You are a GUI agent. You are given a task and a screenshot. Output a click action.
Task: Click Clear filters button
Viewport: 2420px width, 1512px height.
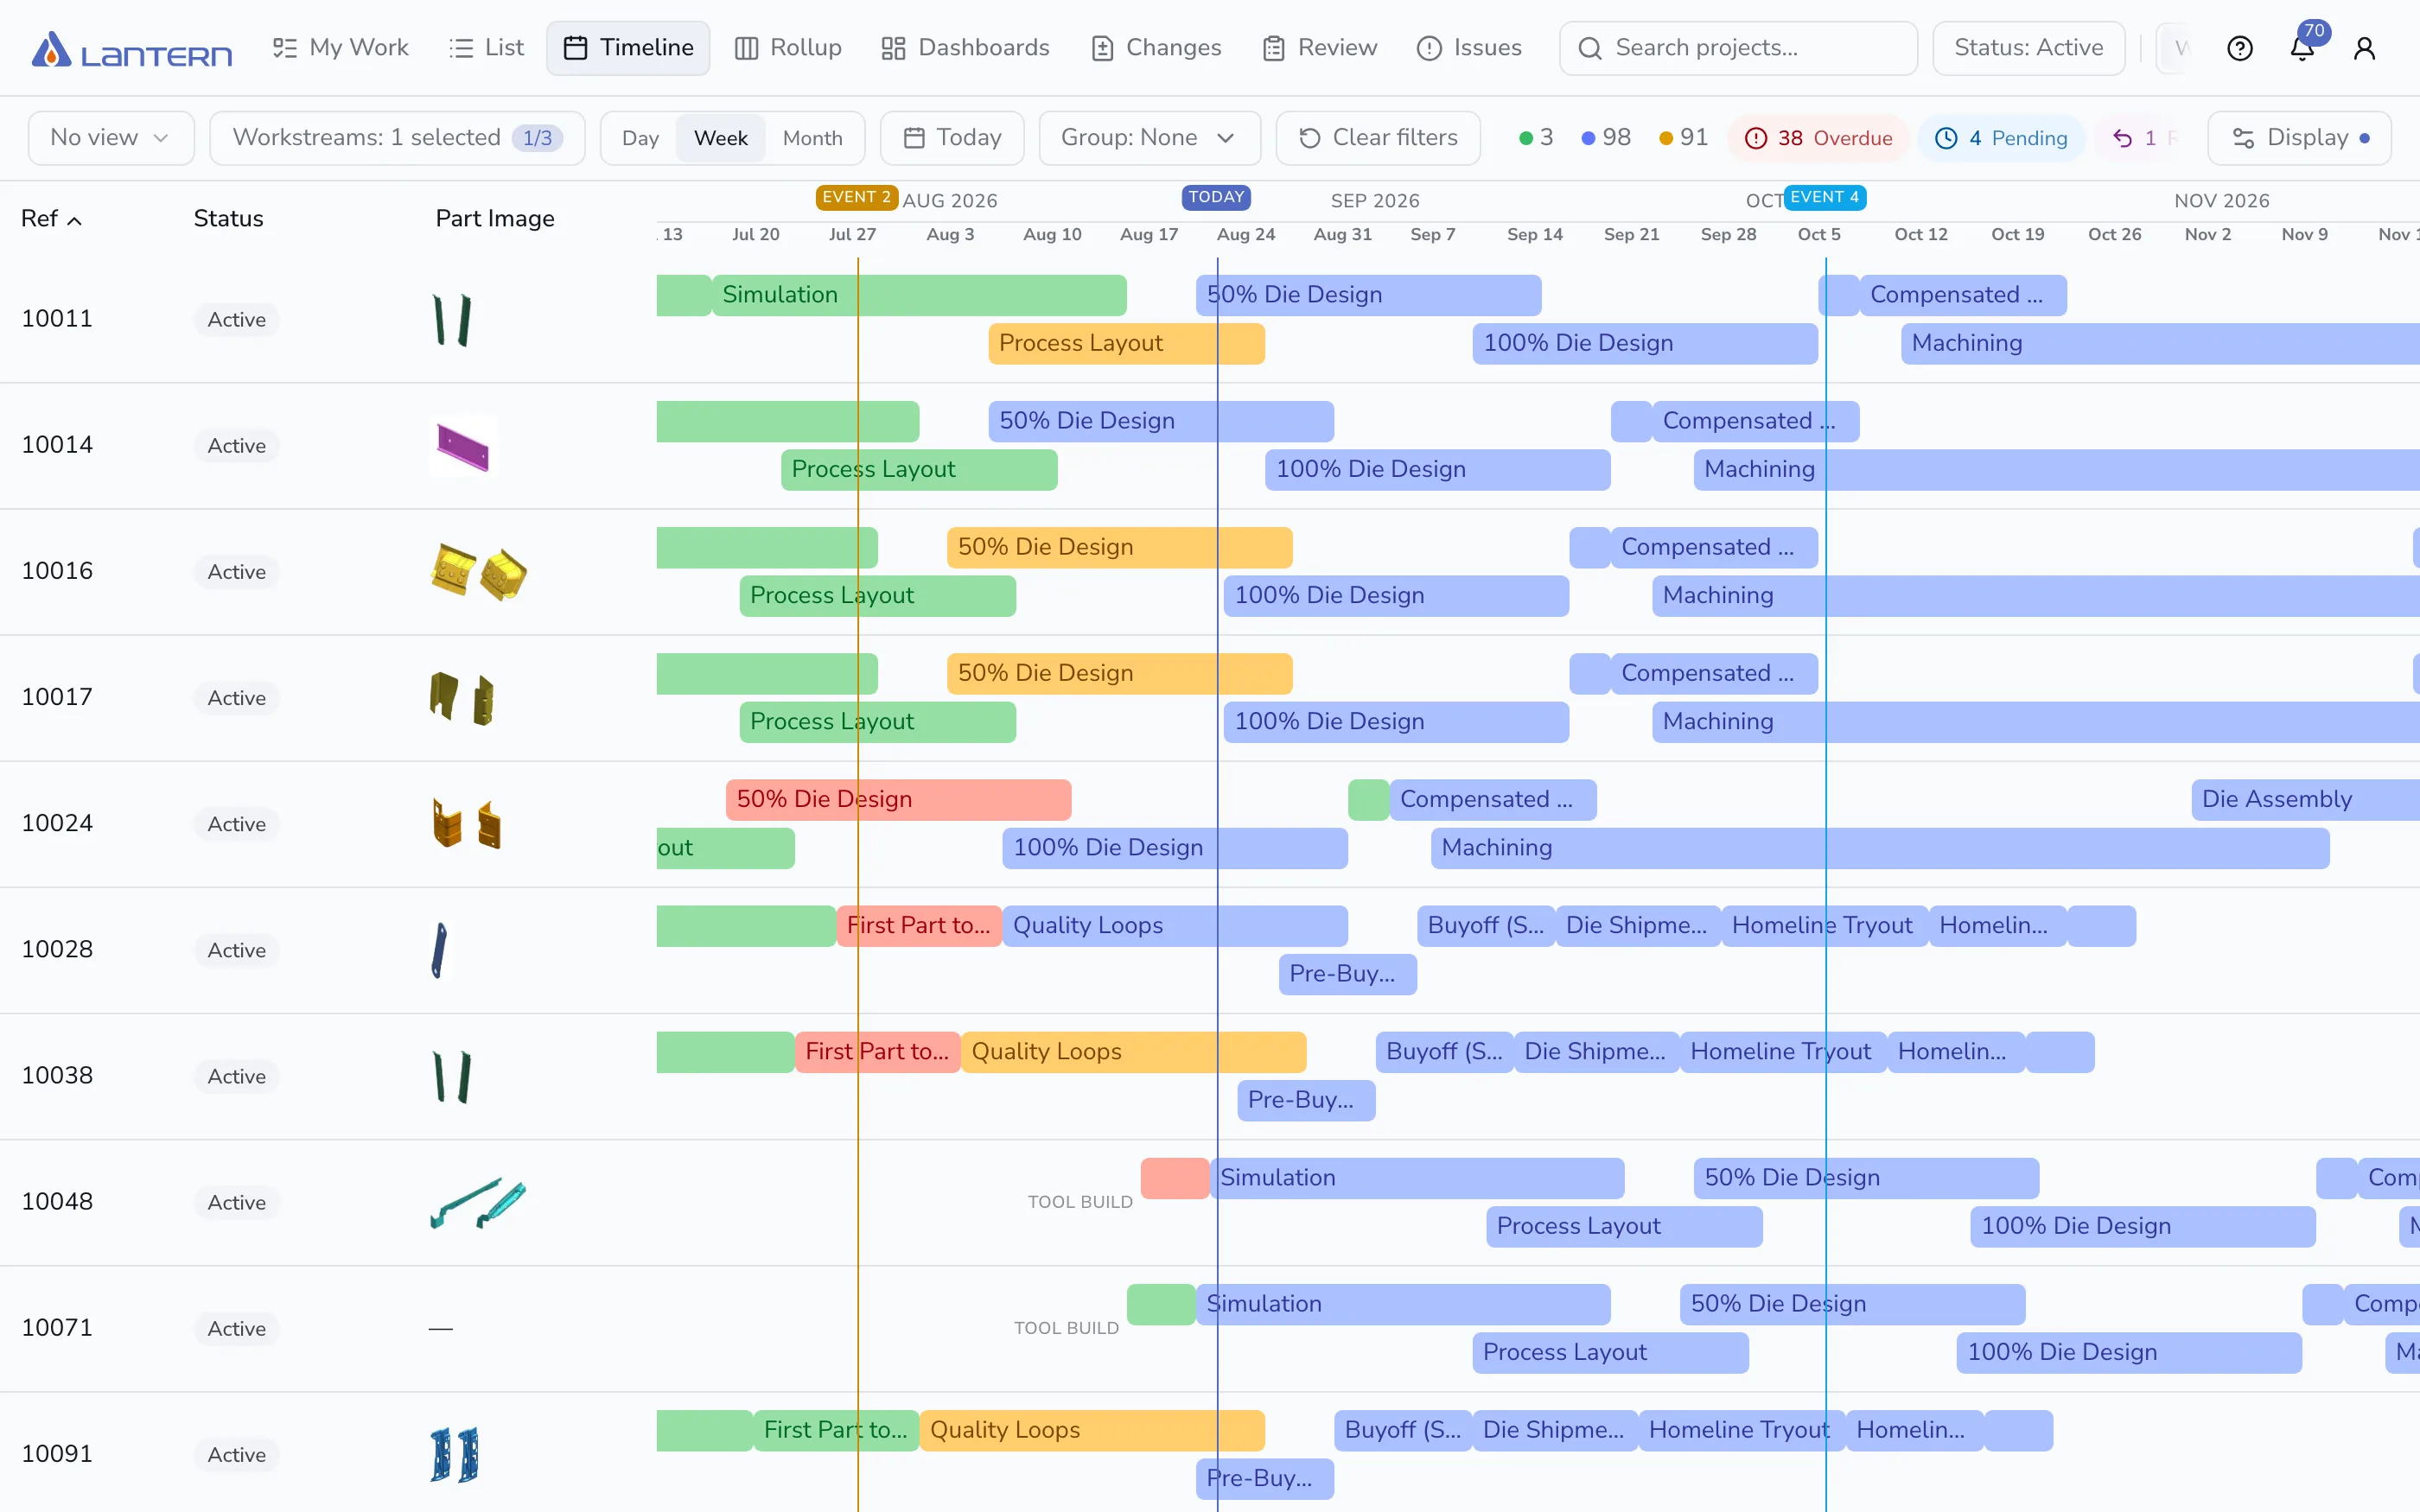[x=1378, y=138]
